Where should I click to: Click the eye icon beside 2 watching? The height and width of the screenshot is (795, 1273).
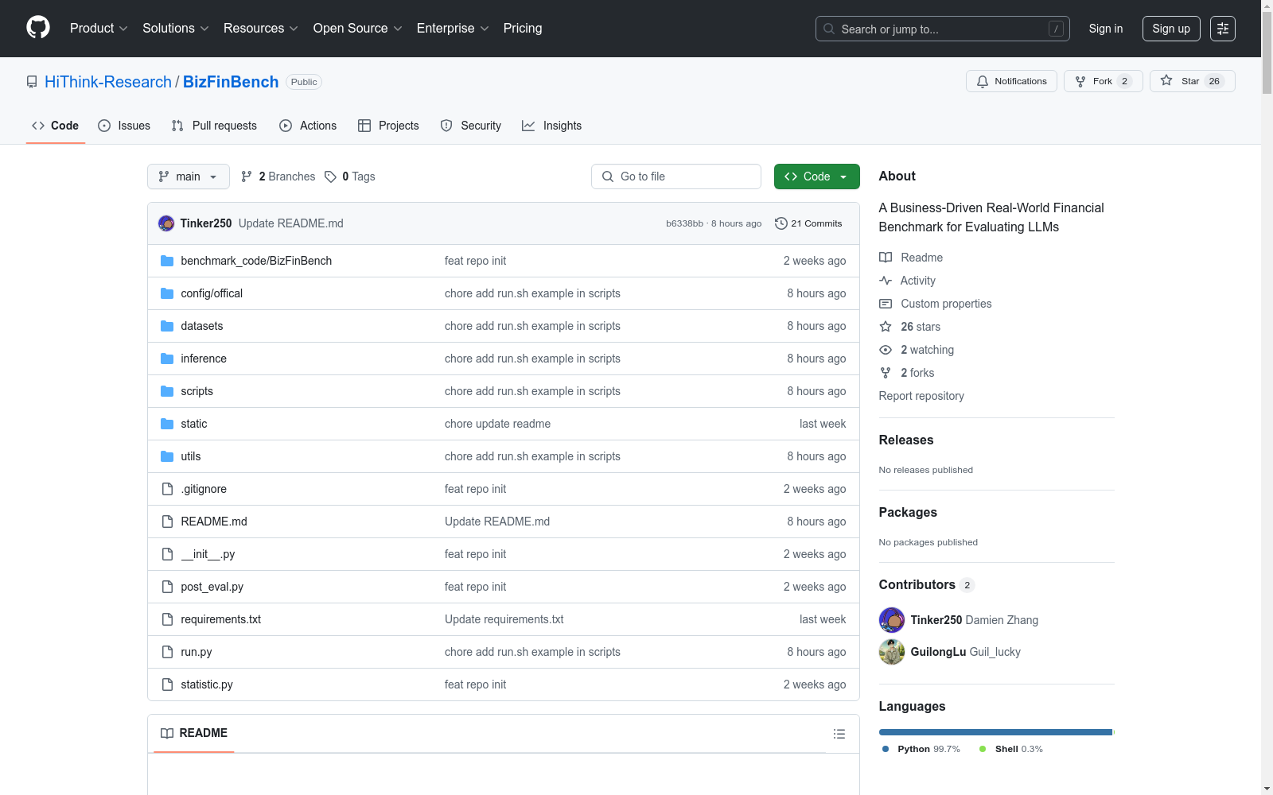pyautogui.click(x=886, y=350)
